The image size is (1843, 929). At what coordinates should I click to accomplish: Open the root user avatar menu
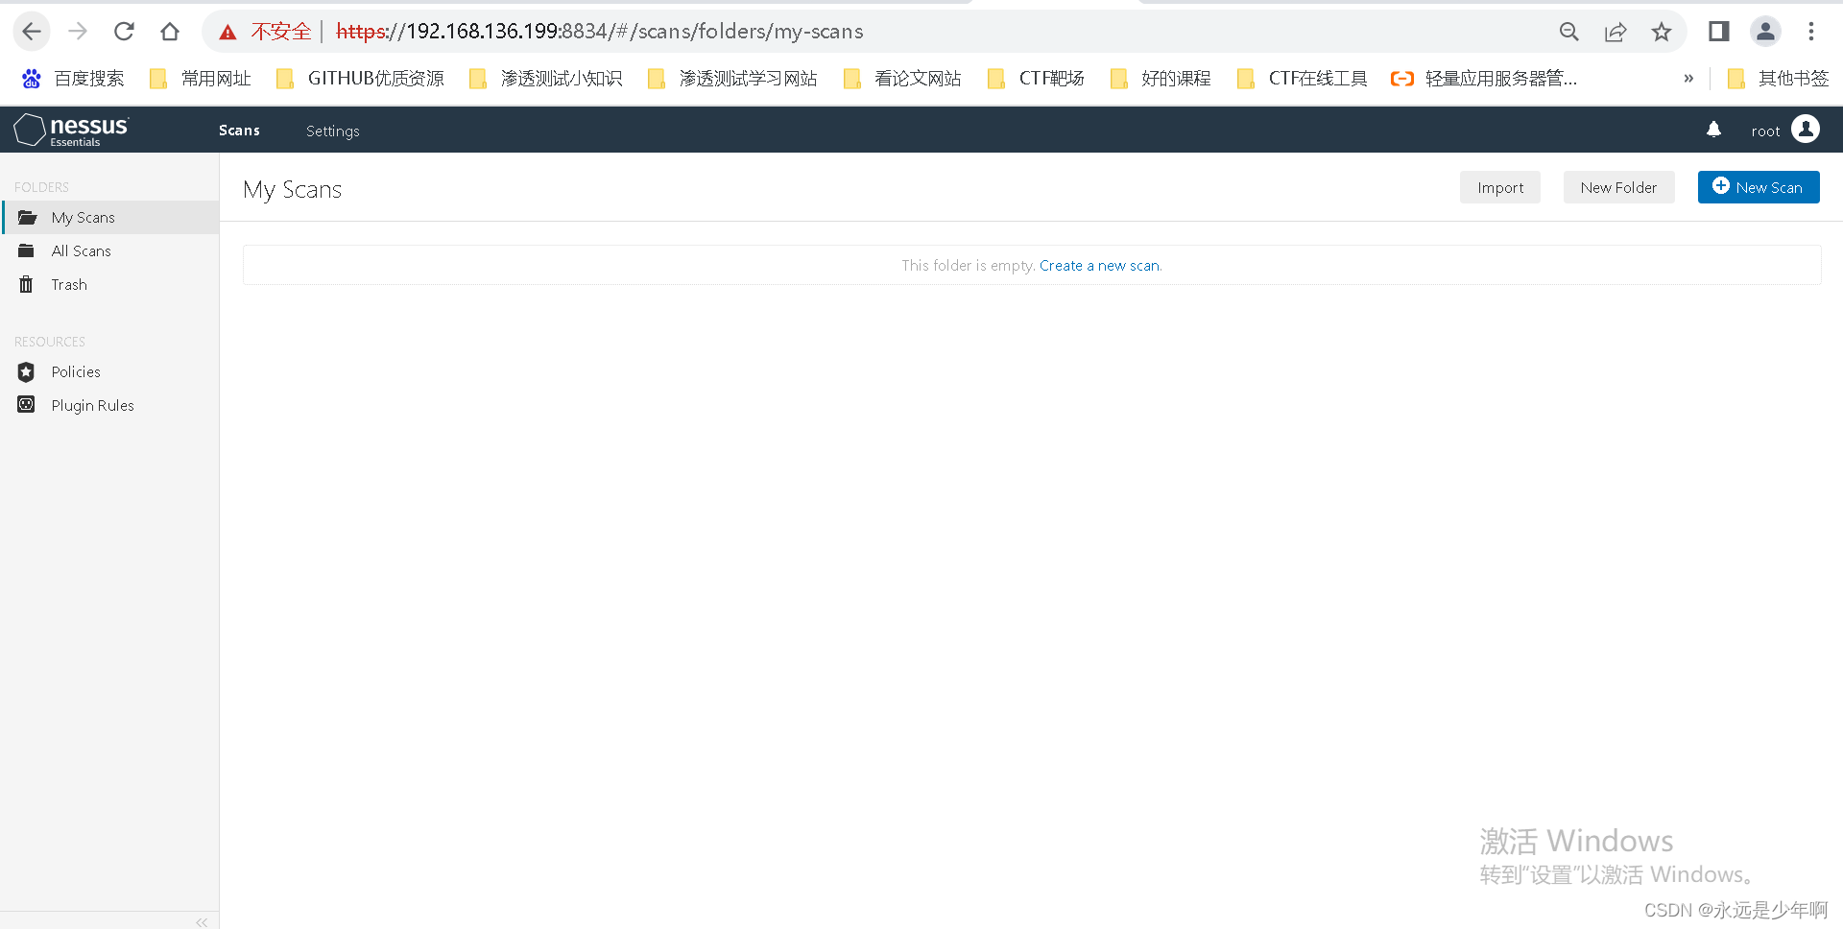pyautogui.click(x=1805, y=129)
